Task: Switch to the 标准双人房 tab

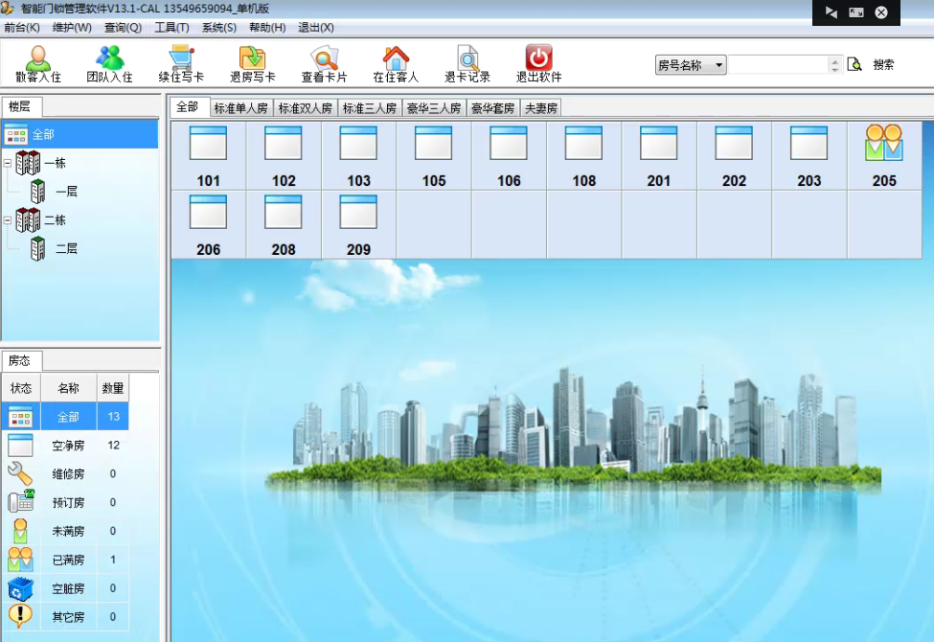Action: tap(305, 108)
